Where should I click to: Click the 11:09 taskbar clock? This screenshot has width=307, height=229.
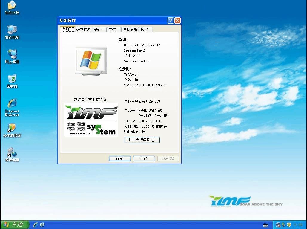click(x=298, y=225)
